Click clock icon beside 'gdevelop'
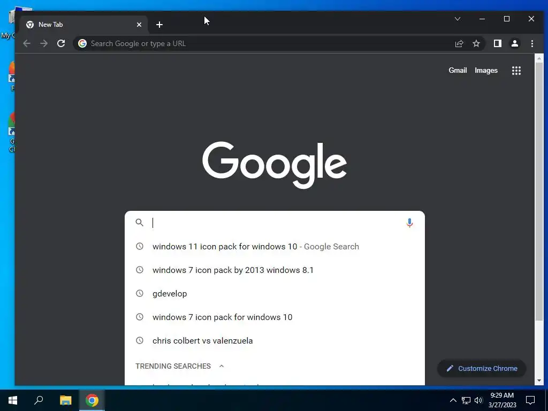This screenshot has height=411, width=548. (140, 294)
